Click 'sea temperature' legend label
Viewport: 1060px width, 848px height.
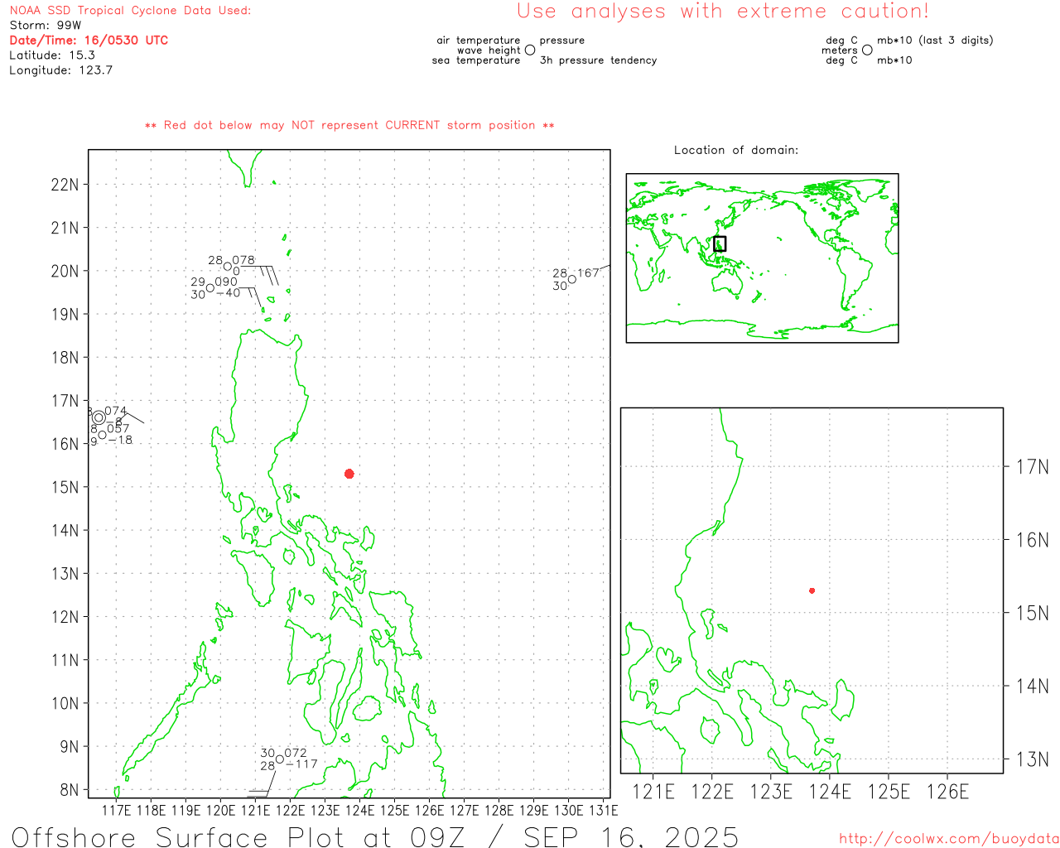[476, 60]
